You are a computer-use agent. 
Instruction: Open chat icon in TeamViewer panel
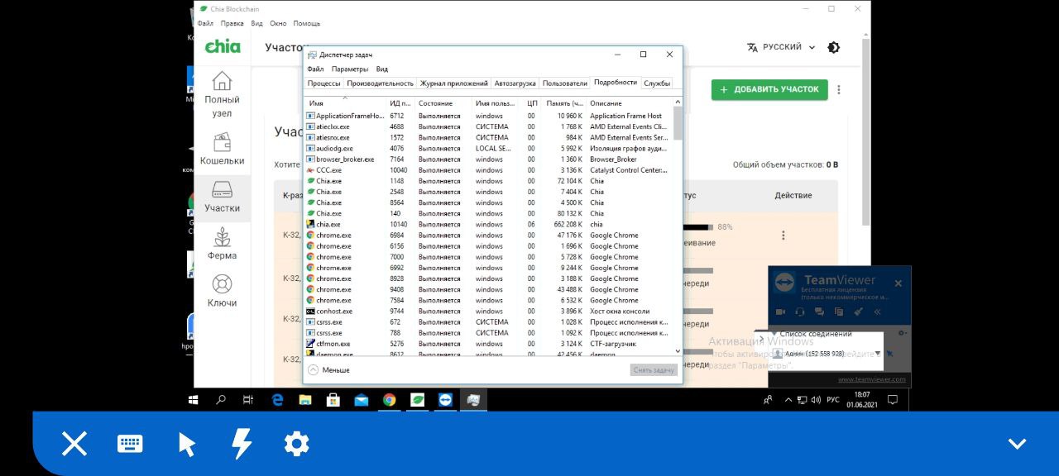(819, 312)
